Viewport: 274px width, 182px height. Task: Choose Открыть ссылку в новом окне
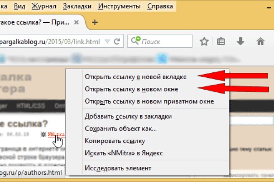point(131,89)
